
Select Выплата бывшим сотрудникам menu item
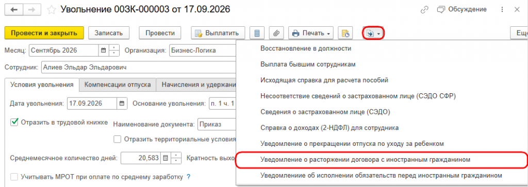tap(308, 64)
